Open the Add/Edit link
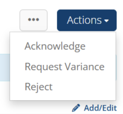 (94, 108)
